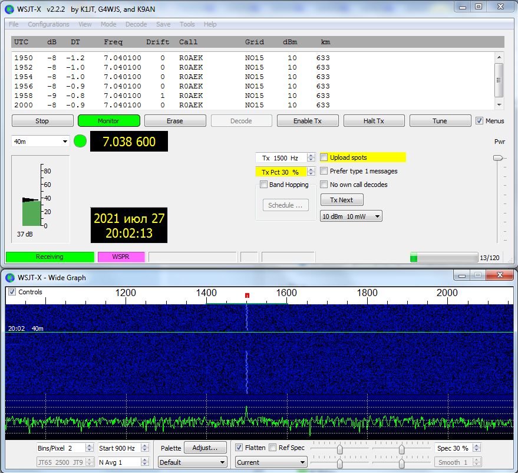Enable the Band Hopping checkbox
The image size is (518, 473).
click(263, 185)
